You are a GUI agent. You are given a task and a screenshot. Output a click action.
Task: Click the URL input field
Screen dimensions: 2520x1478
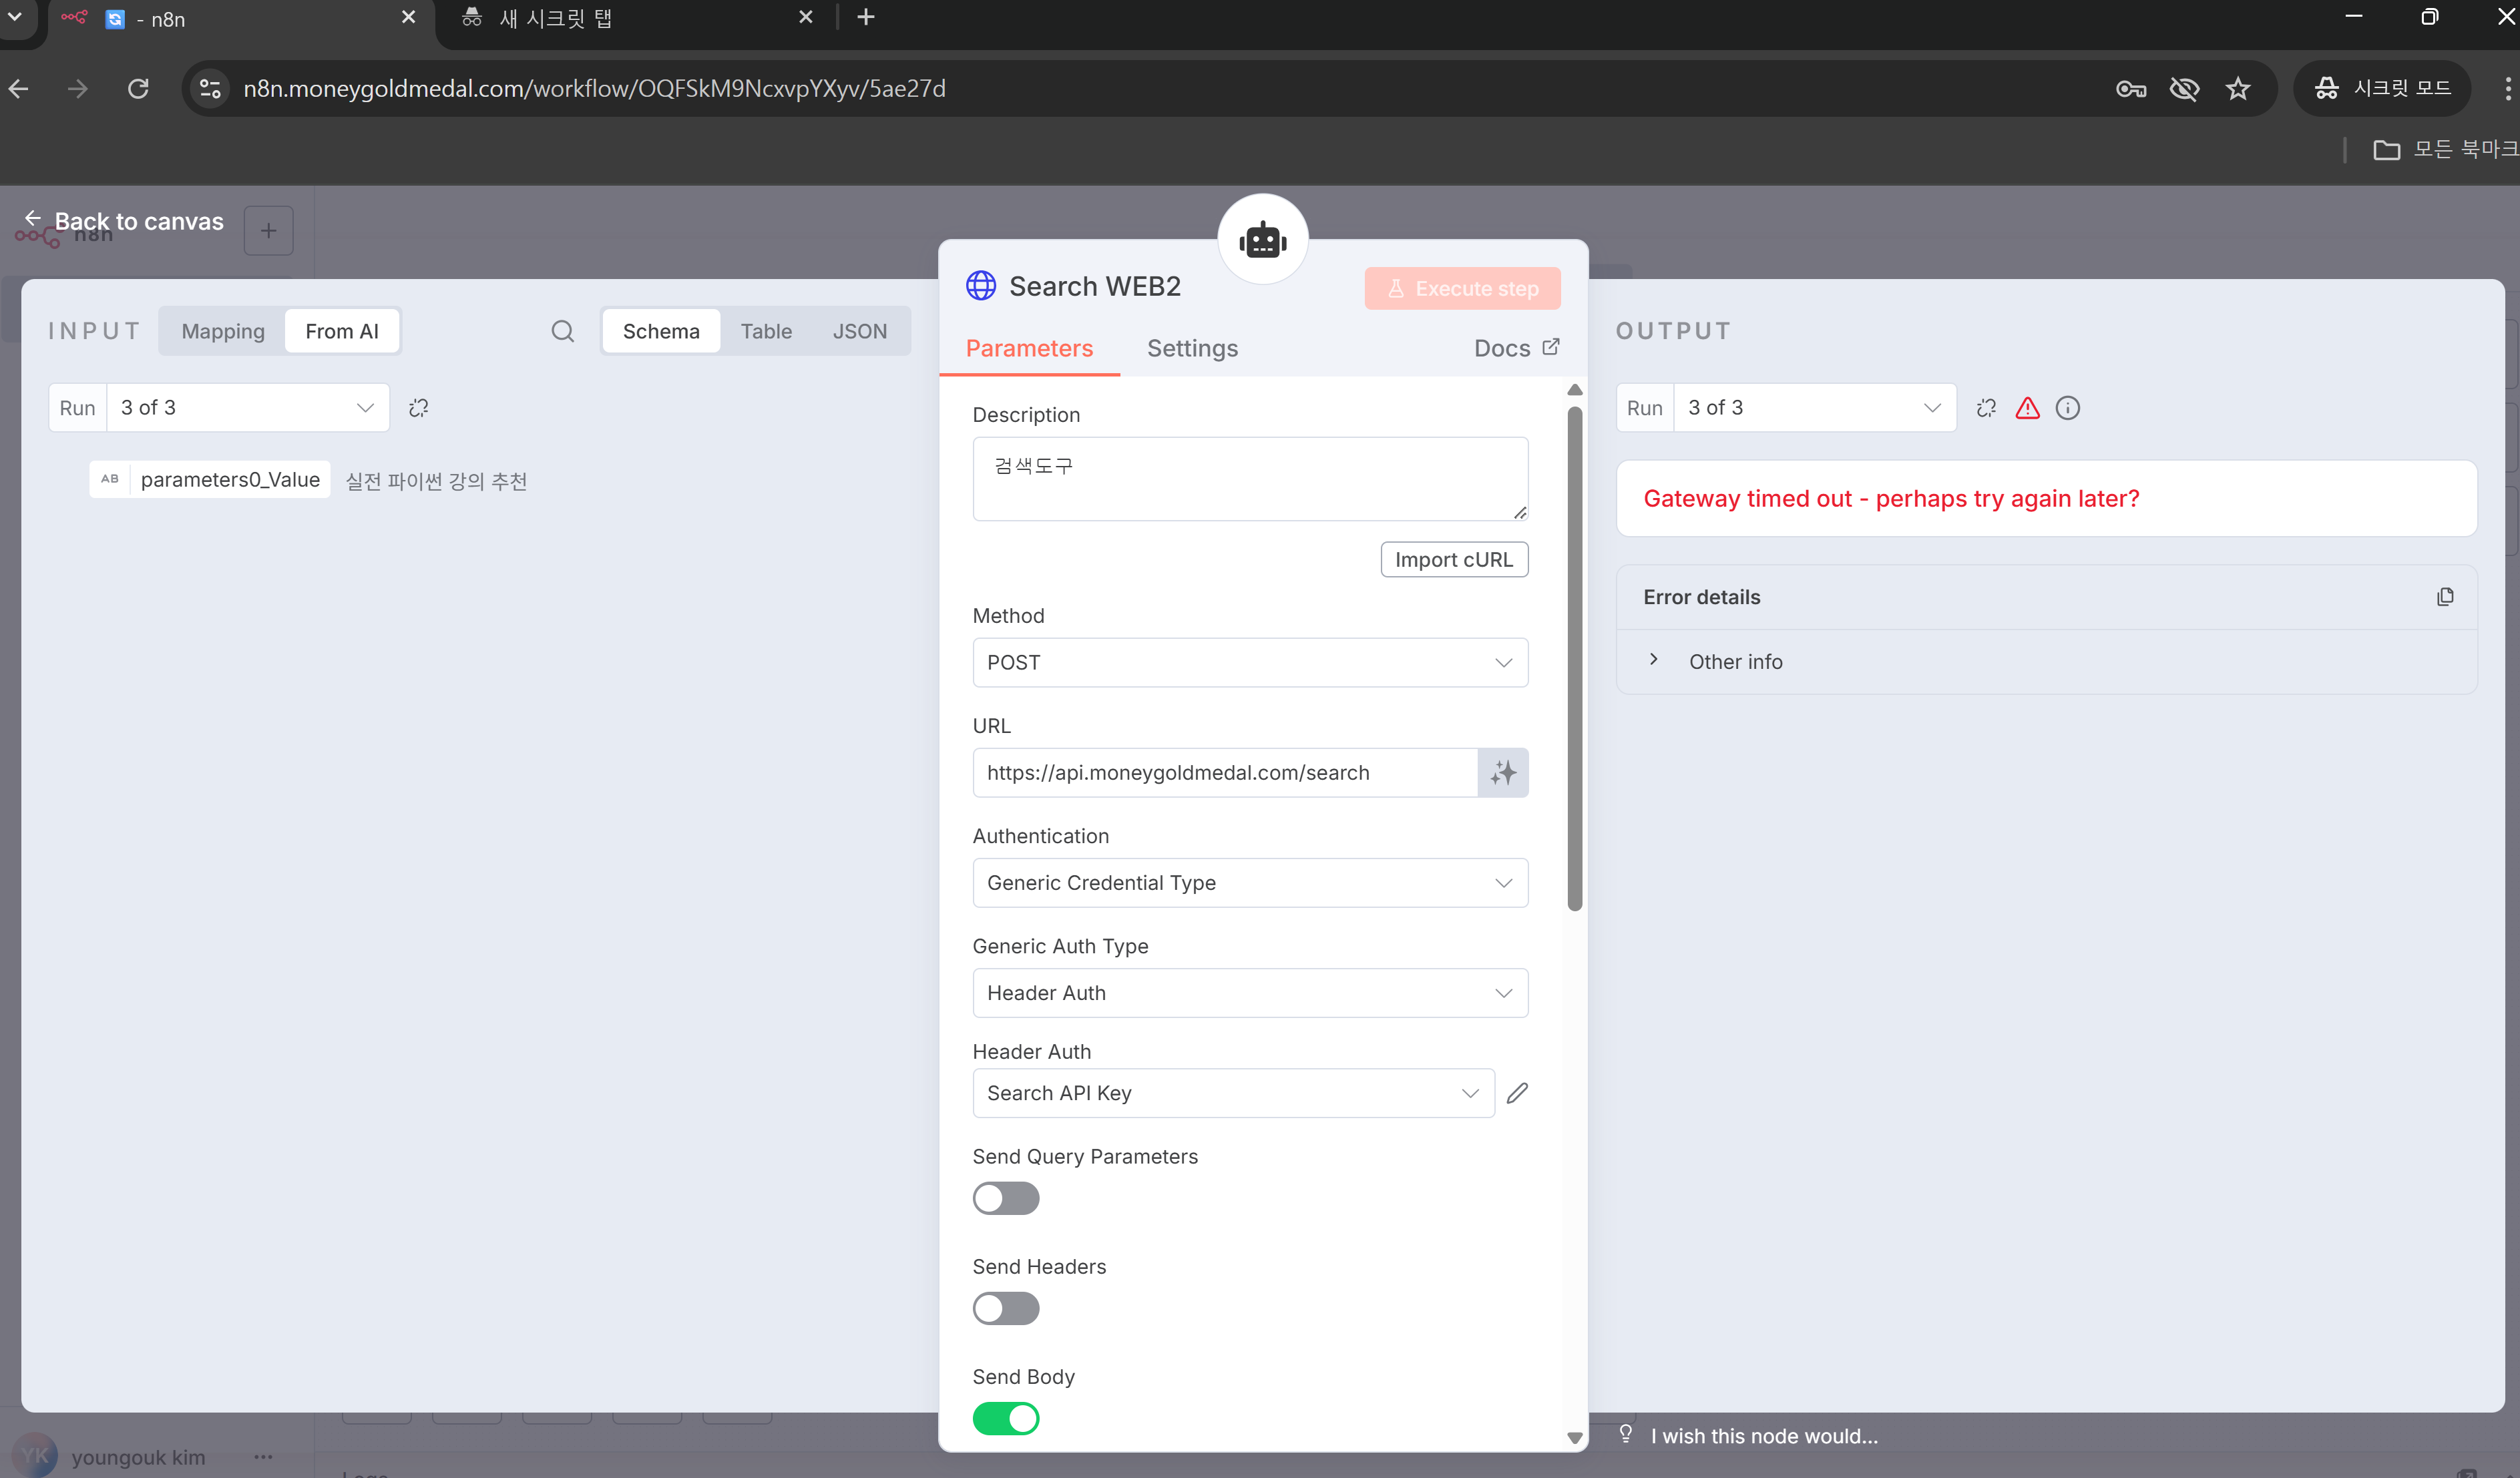(x=1224, y=773)
